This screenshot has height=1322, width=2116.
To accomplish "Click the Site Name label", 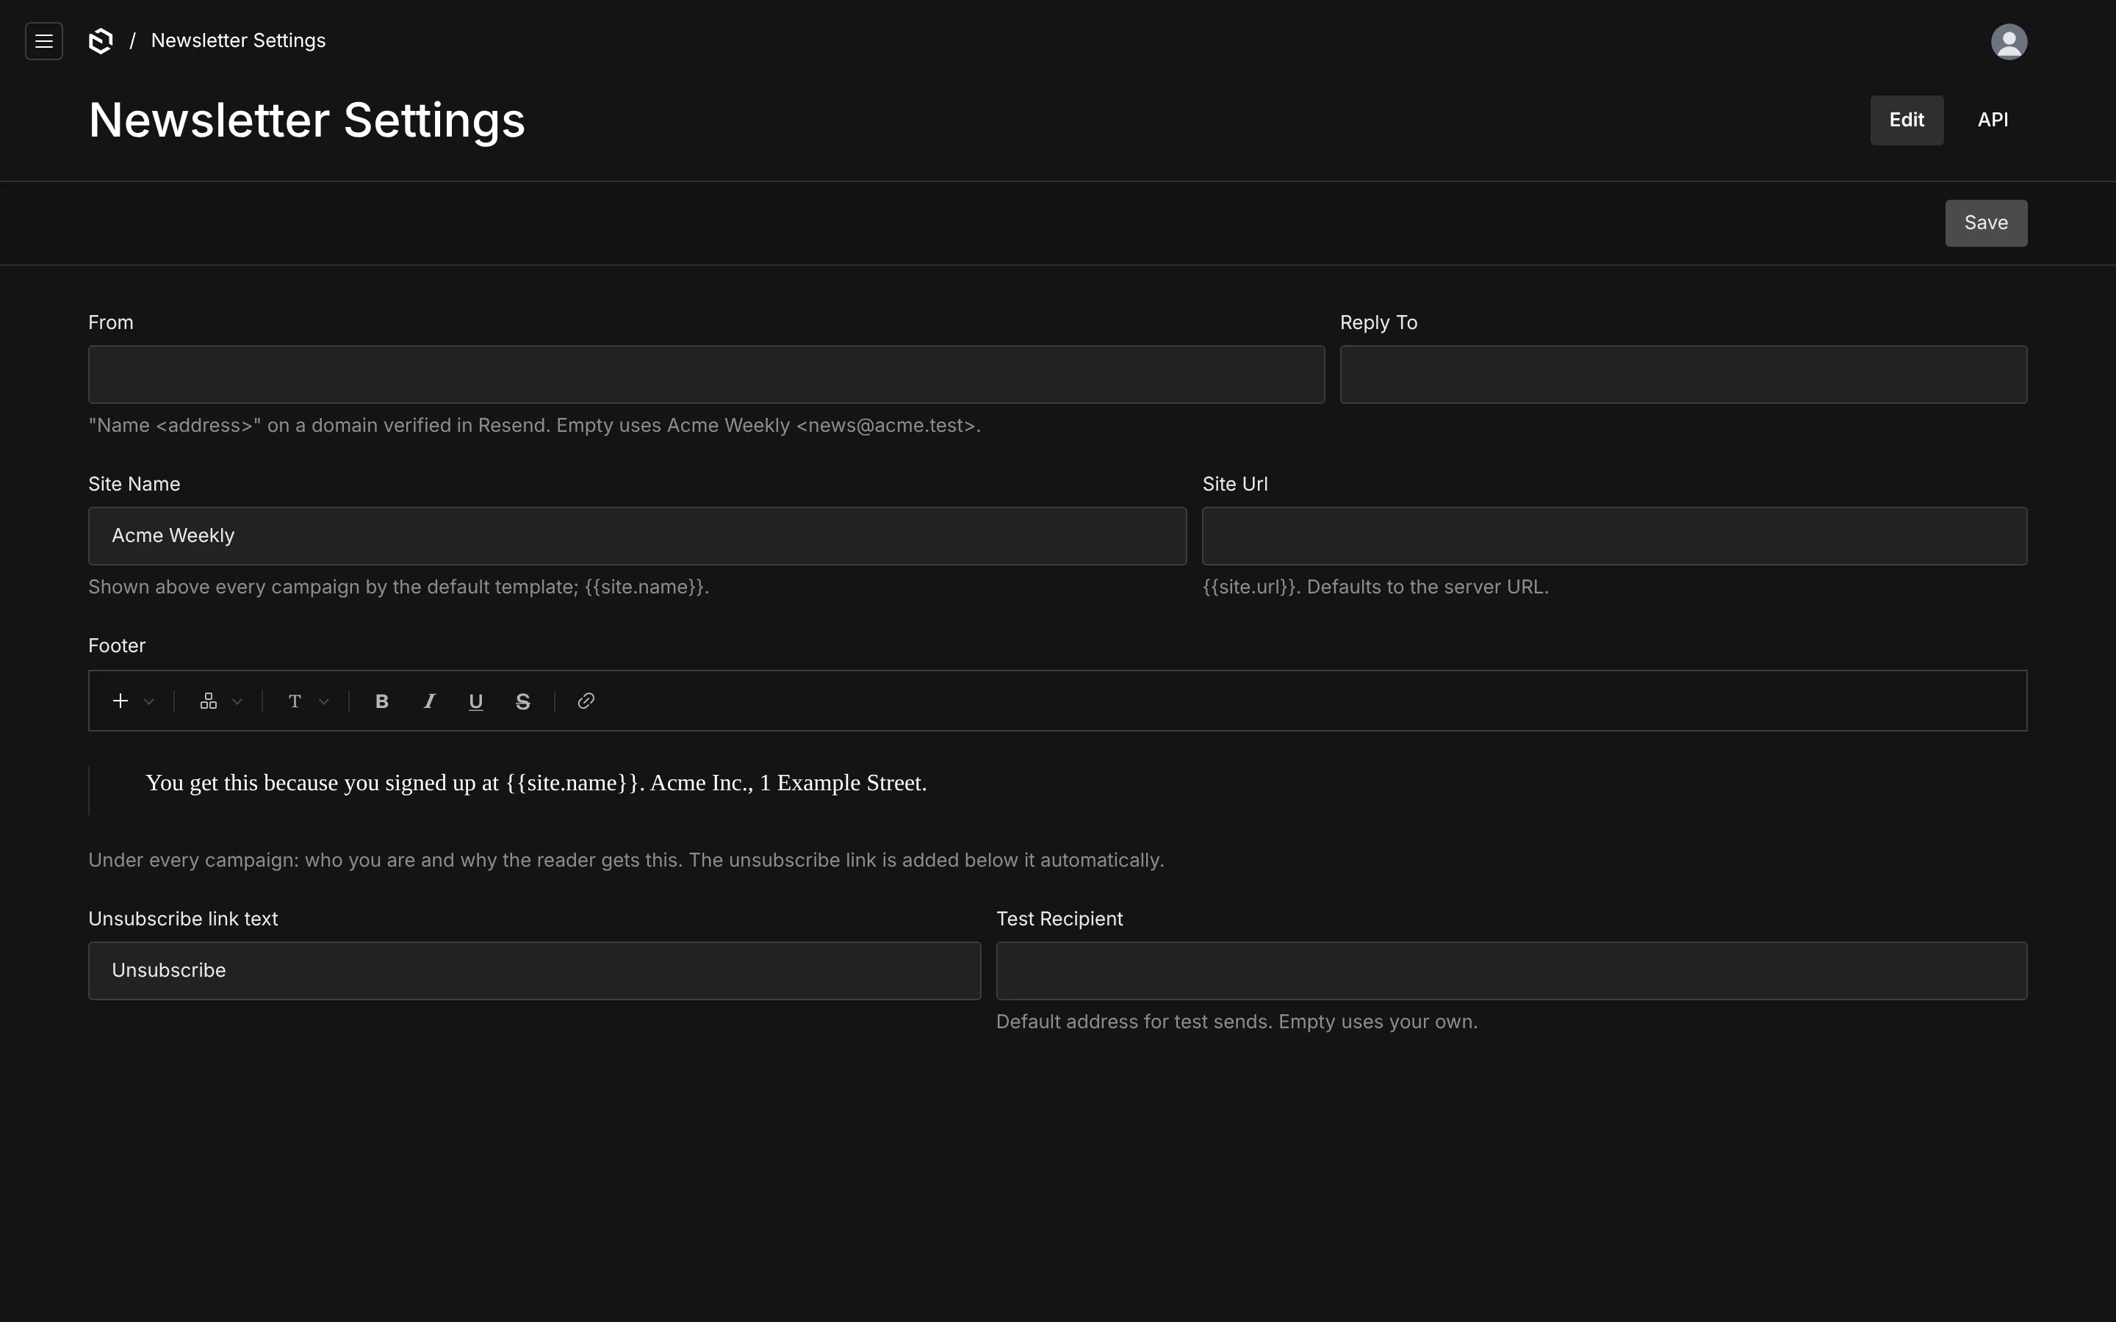I will (134, 485).
